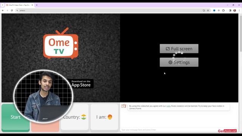
Task: Click the site info icon in address bar
Action: click(17, 11)
